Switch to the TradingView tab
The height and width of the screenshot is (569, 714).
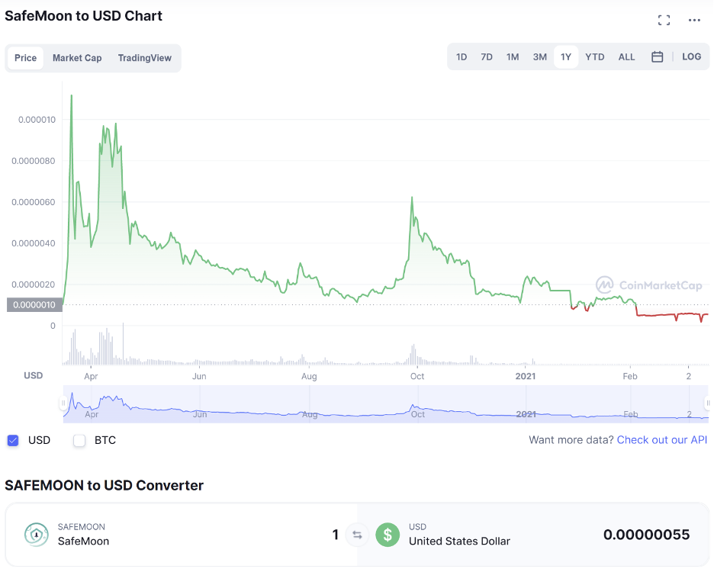coord(145,58)
